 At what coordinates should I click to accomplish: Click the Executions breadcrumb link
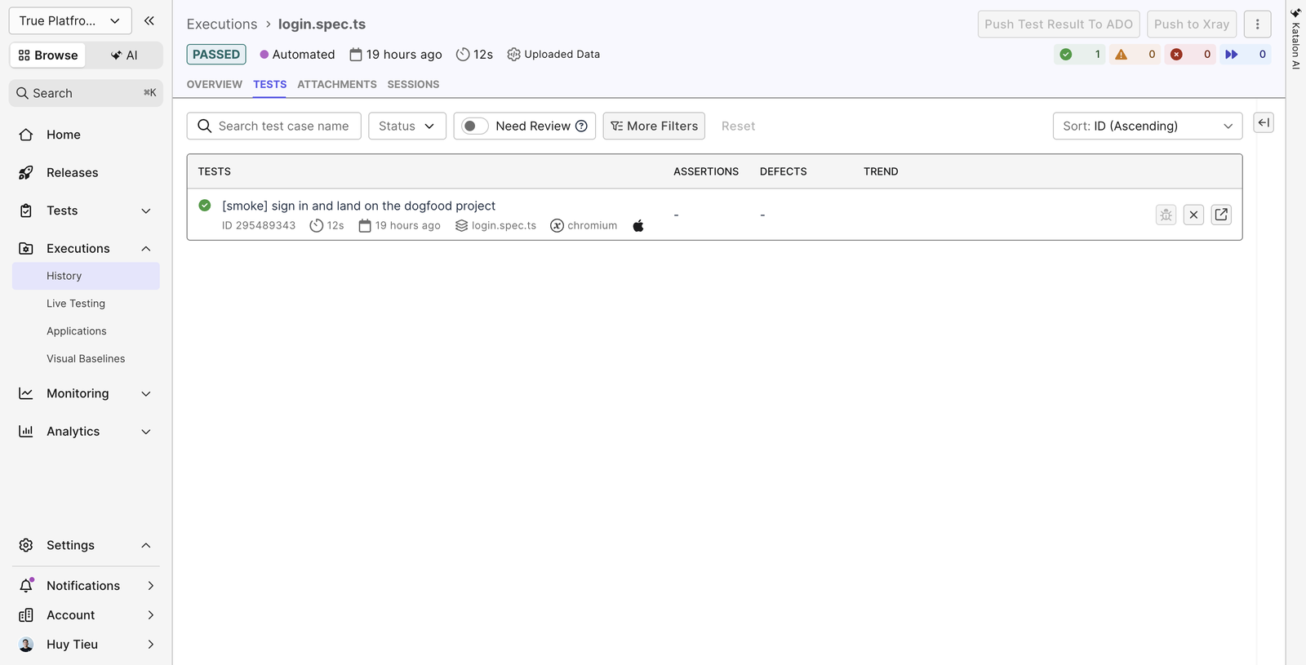click(222, 24)
